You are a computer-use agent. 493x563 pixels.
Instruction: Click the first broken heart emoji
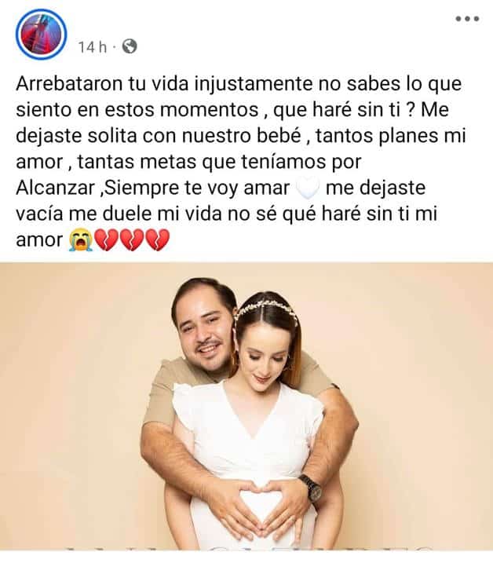(x=107, y=240)
